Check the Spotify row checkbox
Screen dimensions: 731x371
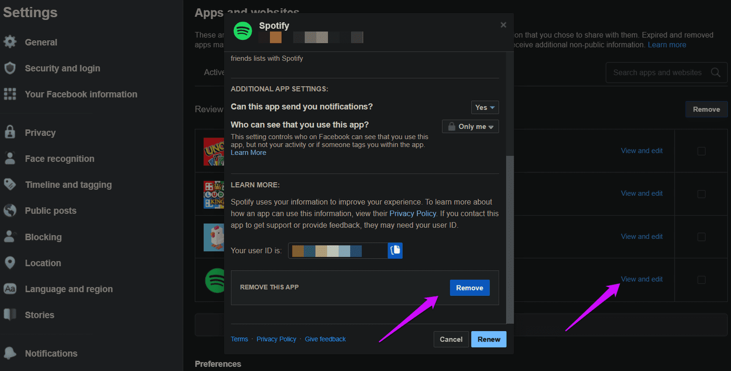[x=701, y=280]
